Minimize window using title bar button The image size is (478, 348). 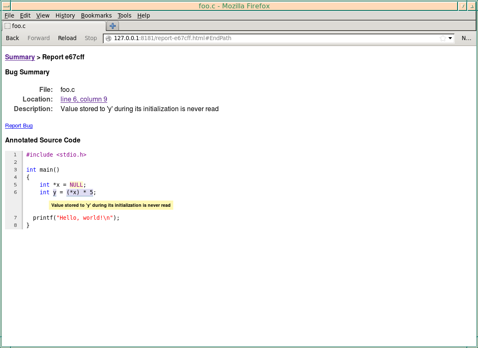[463, 6]
